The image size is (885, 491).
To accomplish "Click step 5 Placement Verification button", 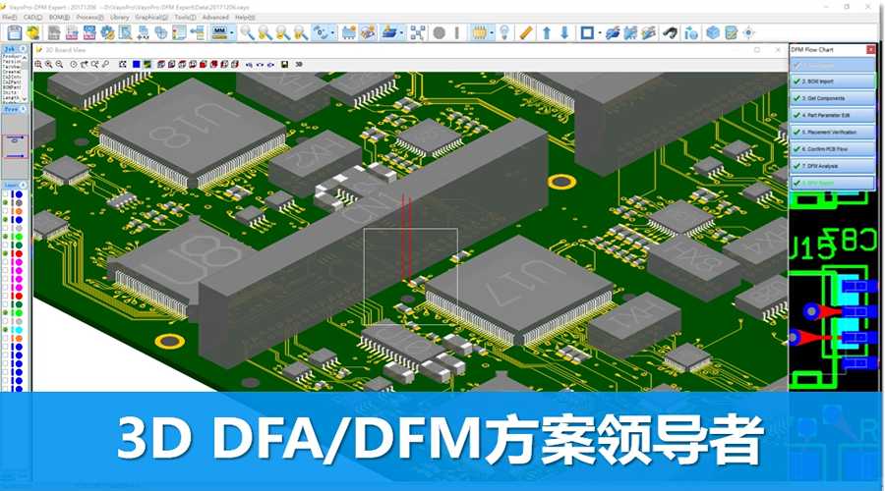I will point(833,132).
